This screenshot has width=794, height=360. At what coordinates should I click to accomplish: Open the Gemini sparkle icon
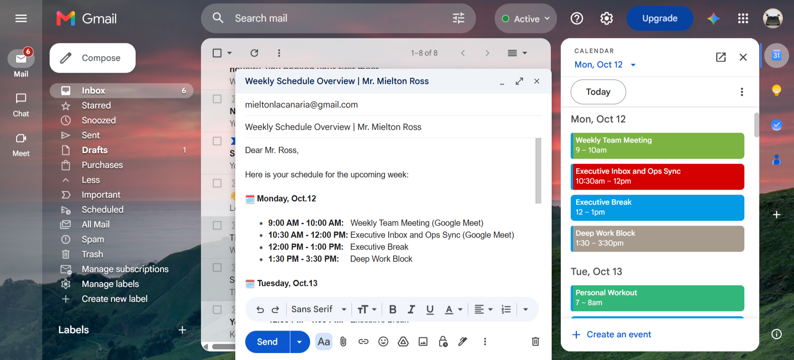[x=713, y=19]
